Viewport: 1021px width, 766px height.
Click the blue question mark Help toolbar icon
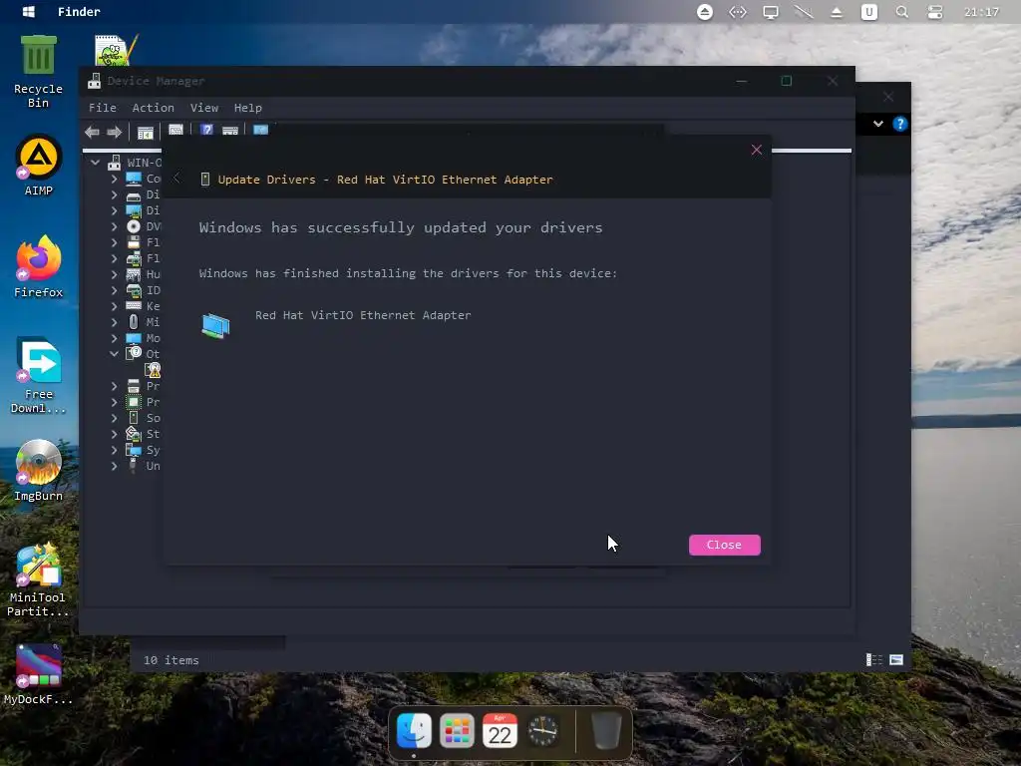206,130
